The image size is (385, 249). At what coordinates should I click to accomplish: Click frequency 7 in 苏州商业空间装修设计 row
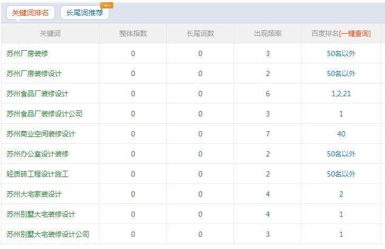(x=267, y=134)
